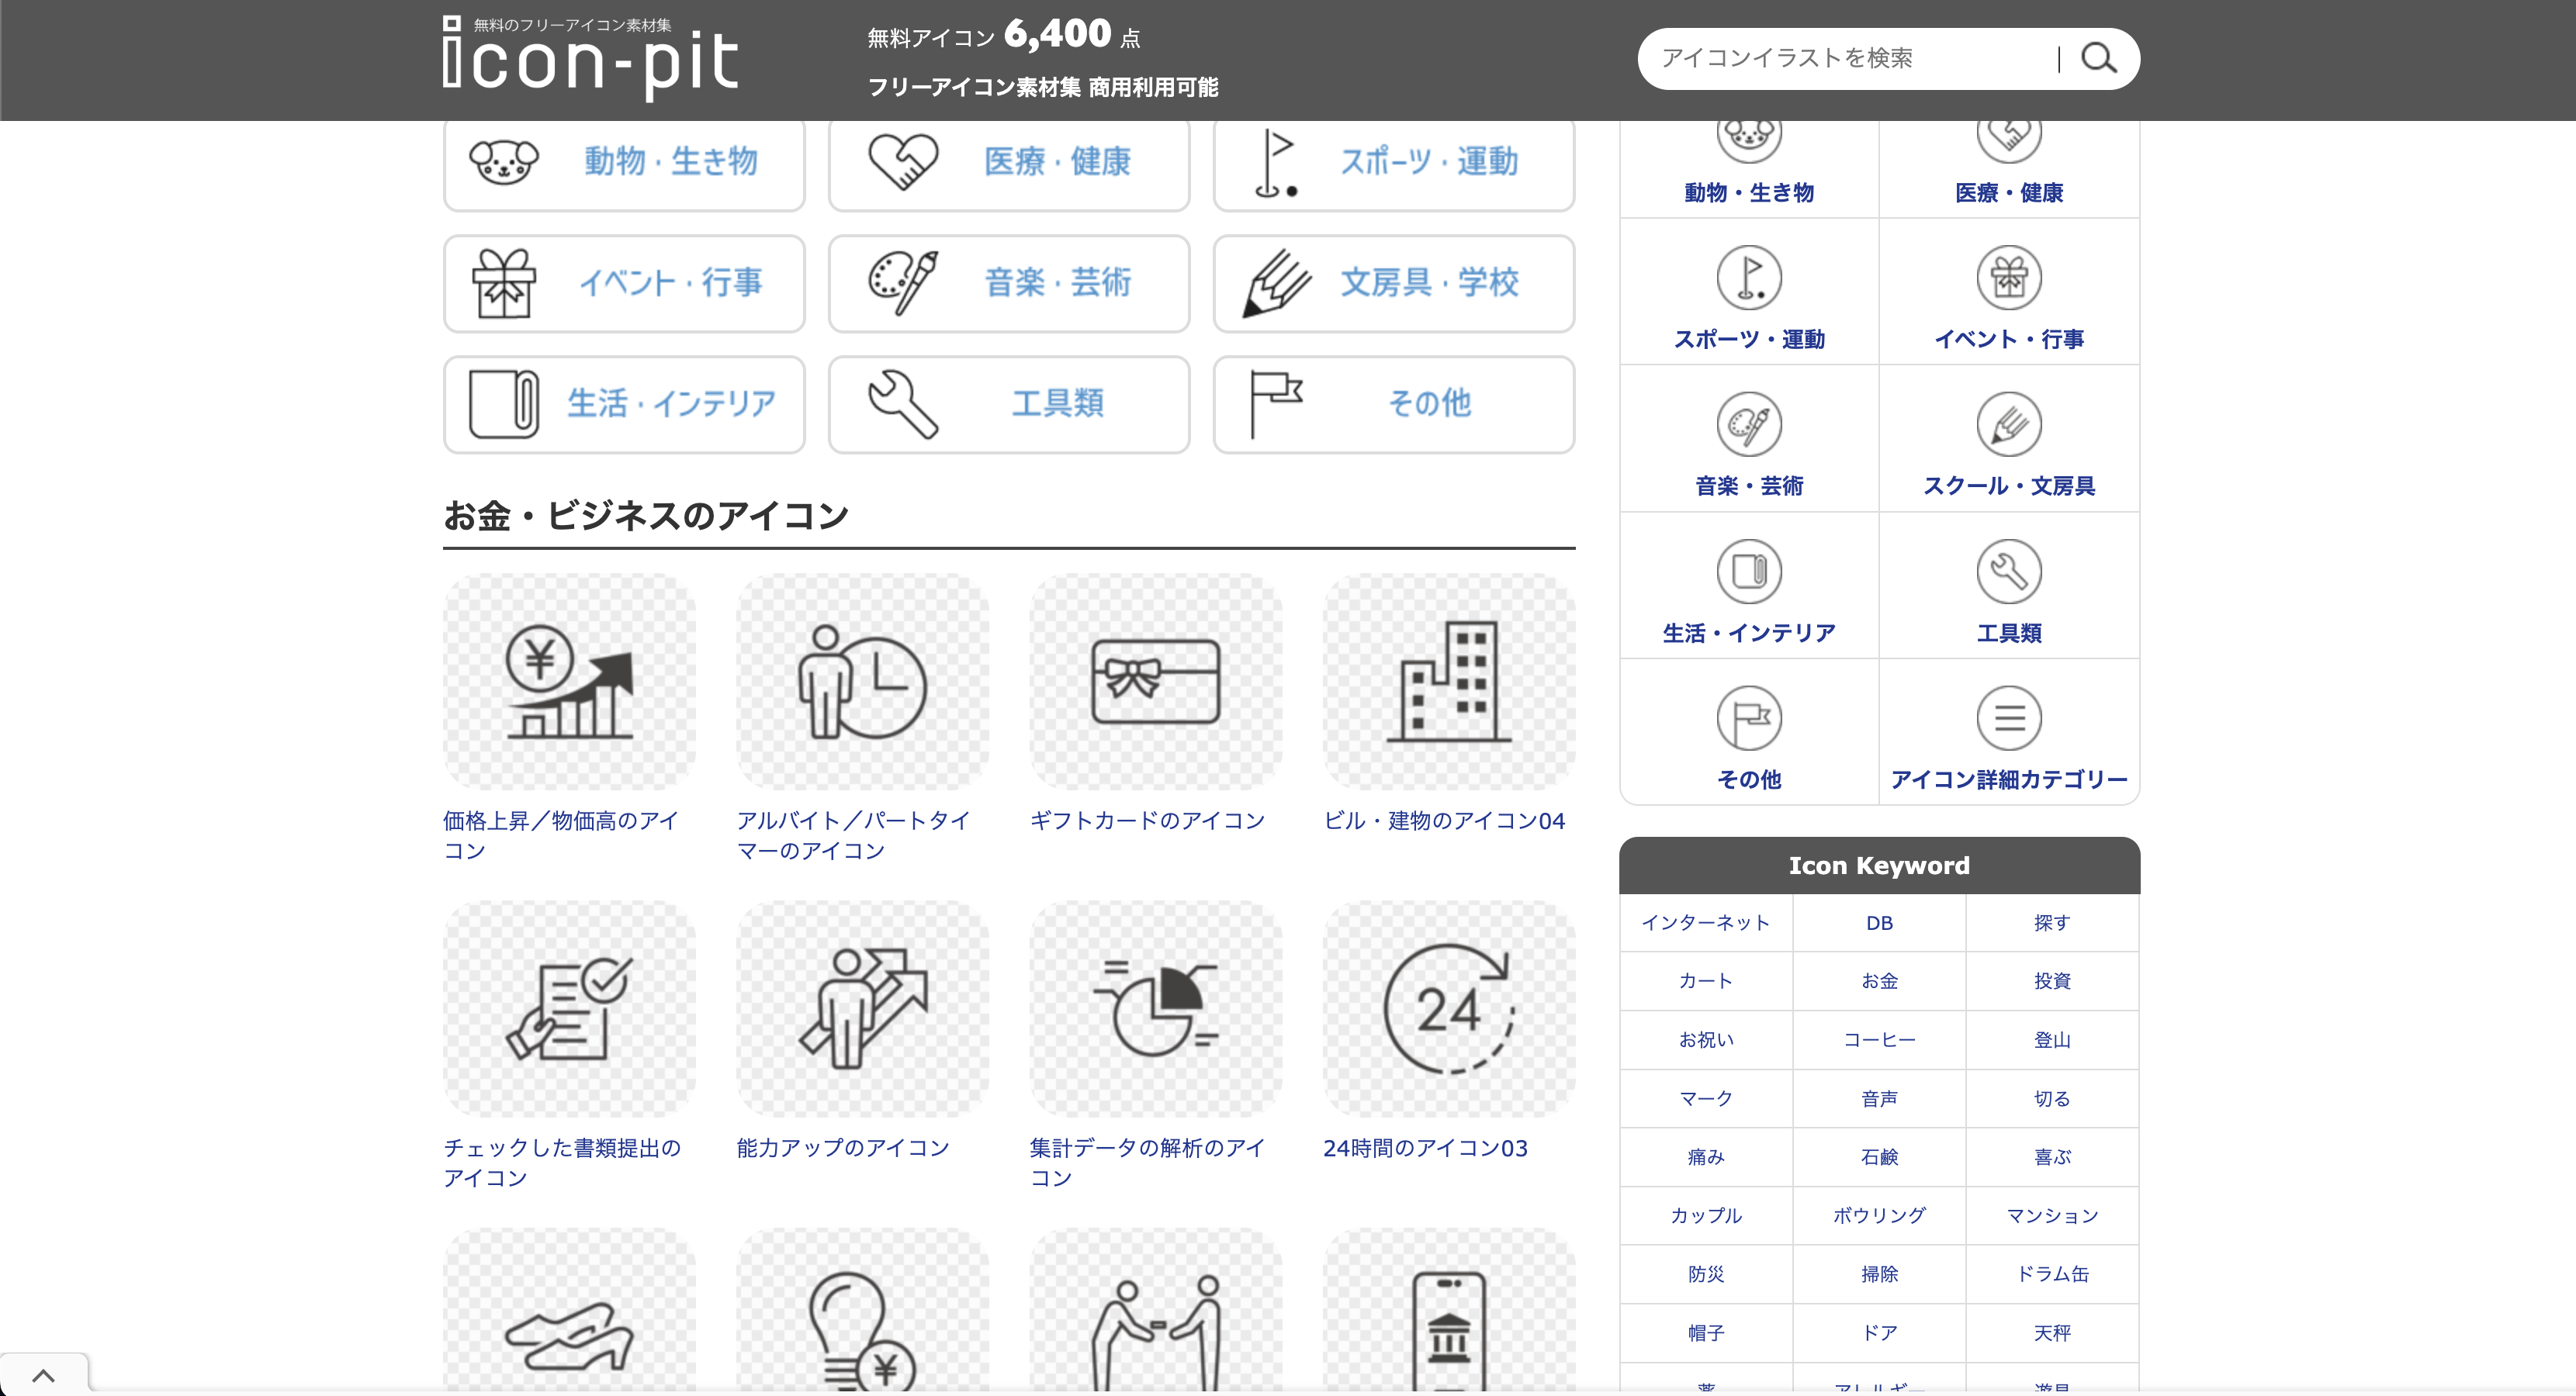Select the ギフトカード icon thumbnail
Screen dimensions: 2576x1396
1156,680
